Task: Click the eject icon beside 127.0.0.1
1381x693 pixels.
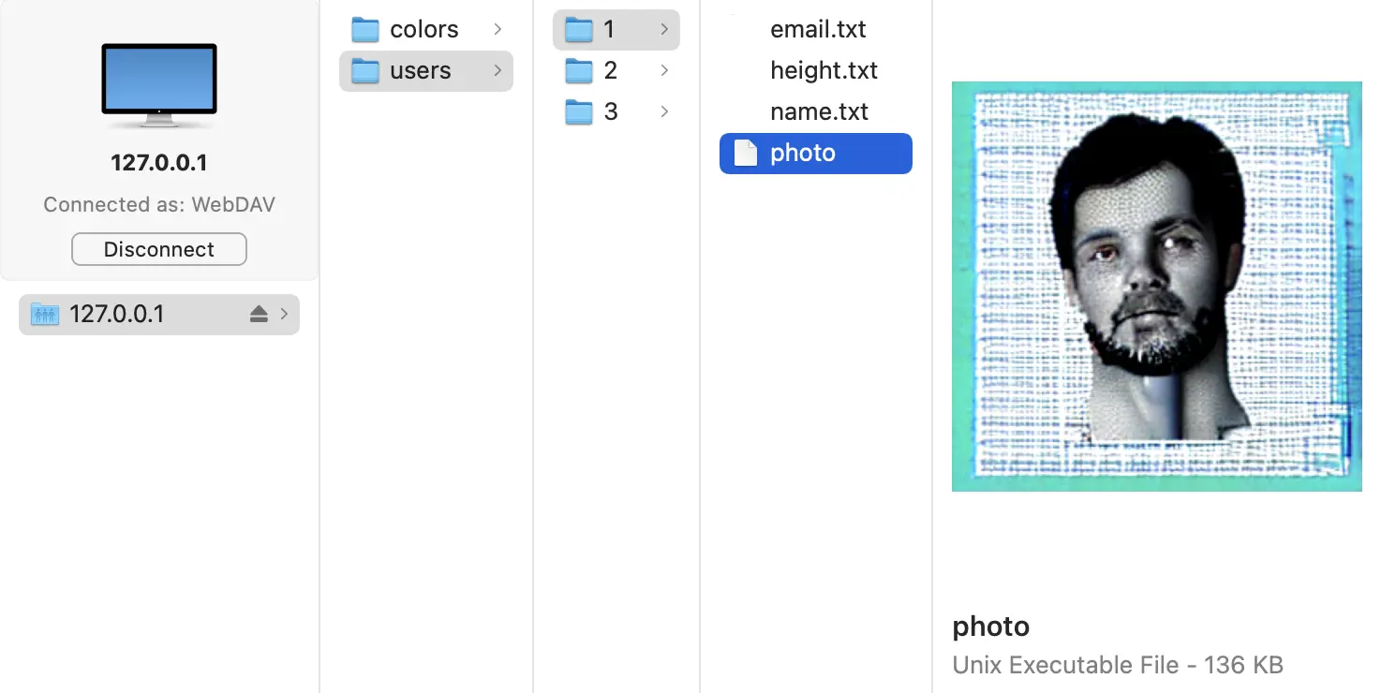Action: click(x=260, y=315)
